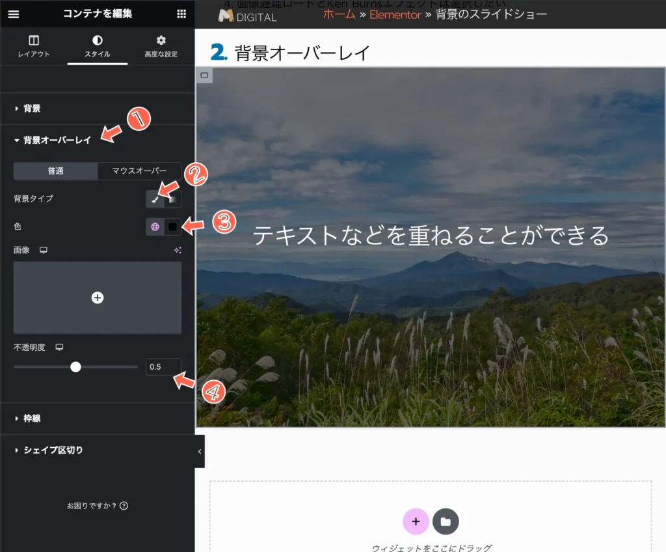Click the pink plus add-element button
666x552 pixels.
point(416,521)
